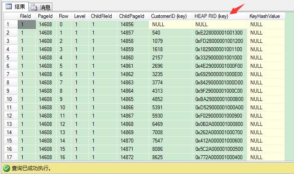Click ChildPageId cell 14865

pyautogui.click(x=133, y=99)
